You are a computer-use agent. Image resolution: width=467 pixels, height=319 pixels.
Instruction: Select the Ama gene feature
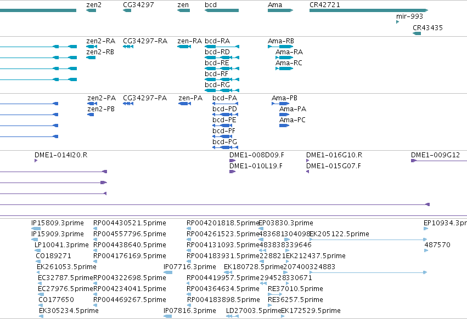pos(280,10)
